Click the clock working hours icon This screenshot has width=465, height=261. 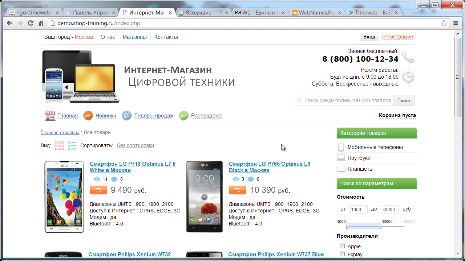(408, 77)
